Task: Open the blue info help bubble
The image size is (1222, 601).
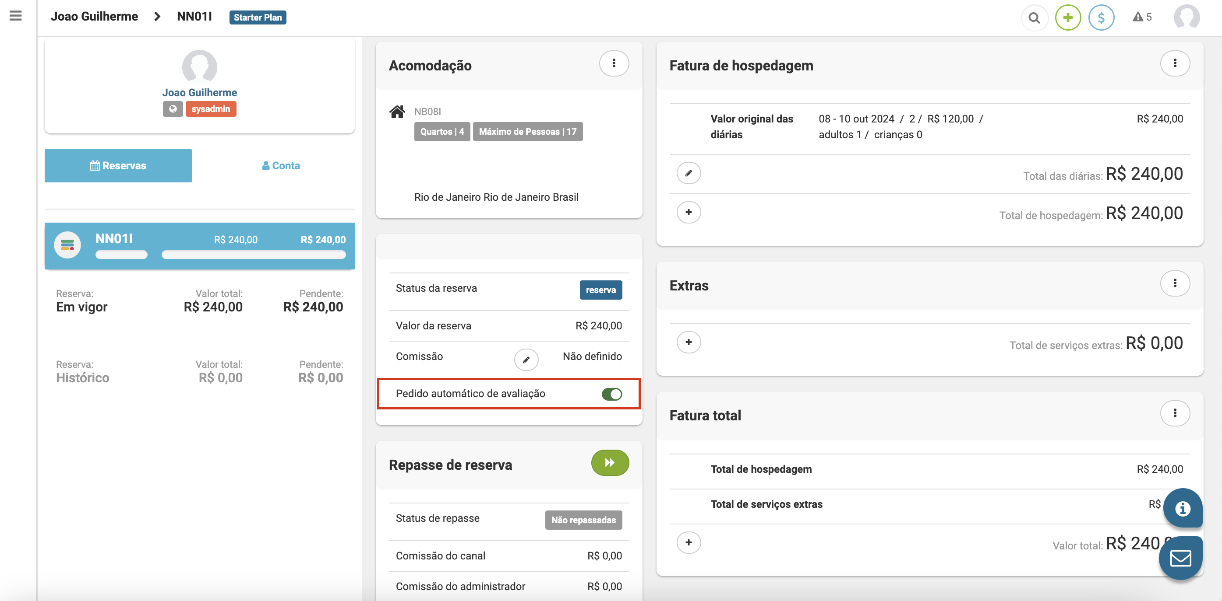Action: pos(1182,508)
